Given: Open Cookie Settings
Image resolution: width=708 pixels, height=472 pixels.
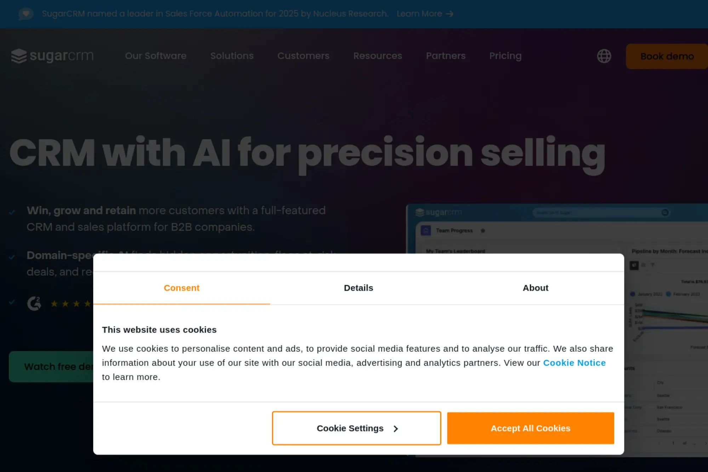Looking at the screenshot, I should coord(356,428).
